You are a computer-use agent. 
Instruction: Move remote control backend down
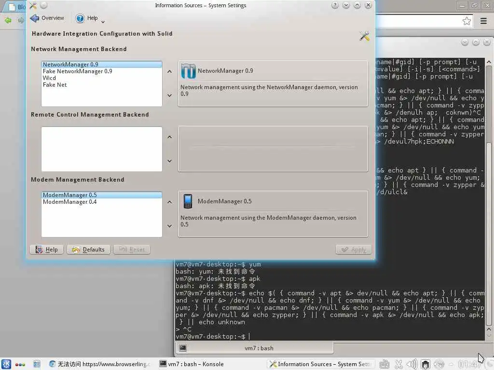(169, 161)
